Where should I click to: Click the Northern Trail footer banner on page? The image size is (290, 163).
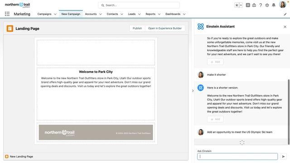click(96, 132)
